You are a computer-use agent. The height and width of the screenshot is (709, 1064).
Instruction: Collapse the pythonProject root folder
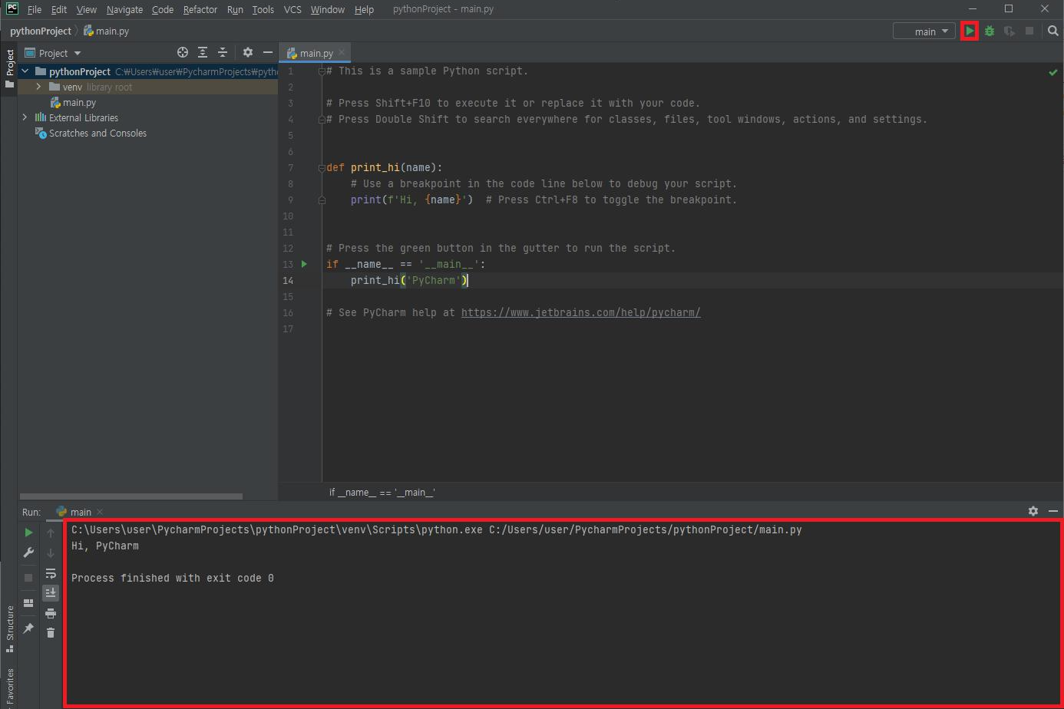pos(25,71)
